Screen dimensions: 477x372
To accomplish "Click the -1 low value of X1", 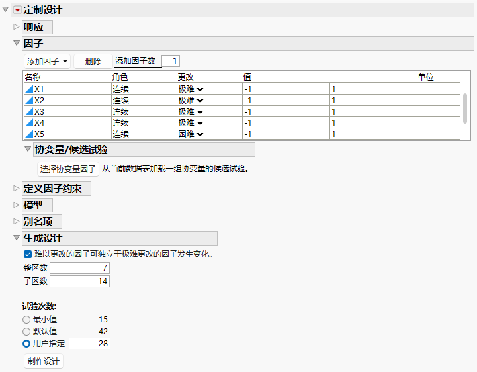I will (x=286, y=89).
